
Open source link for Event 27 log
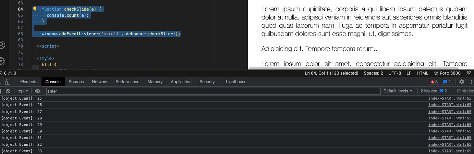[x=450, y=112]
